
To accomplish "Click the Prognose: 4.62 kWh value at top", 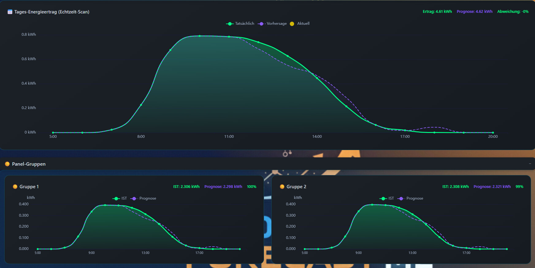I will [474, 12].
